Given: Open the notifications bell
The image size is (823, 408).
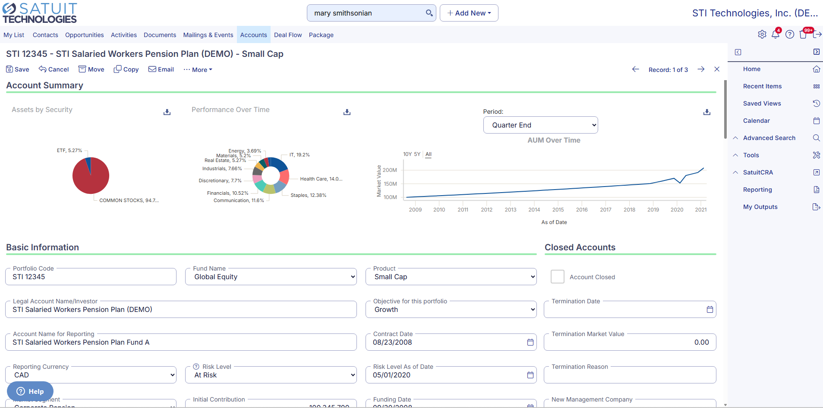Looking at the screenshot, I should (x=776, y=34).
